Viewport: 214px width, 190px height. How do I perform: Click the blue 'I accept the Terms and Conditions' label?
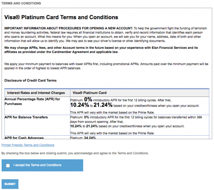click(37, 165)
